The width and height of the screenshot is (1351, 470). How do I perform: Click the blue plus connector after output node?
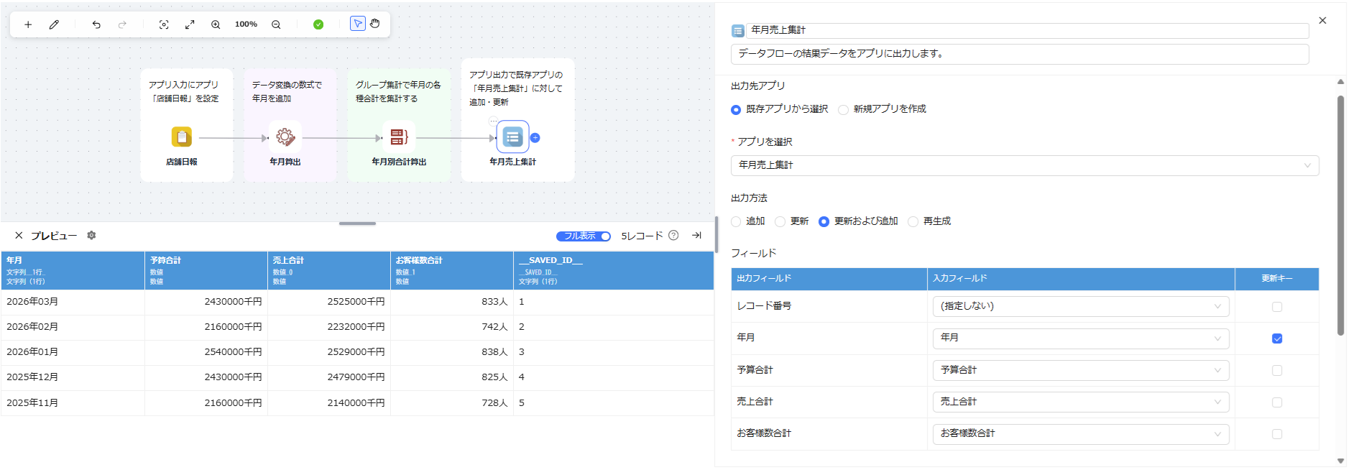(535, 138)
